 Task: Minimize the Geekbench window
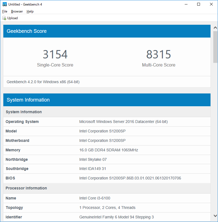186,4
